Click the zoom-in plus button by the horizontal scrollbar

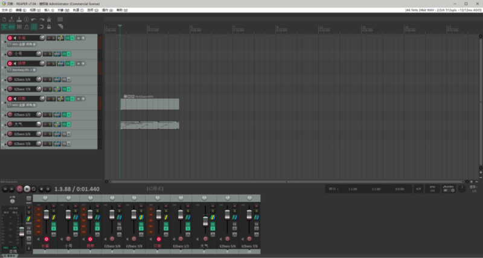[x=473, y=181]
